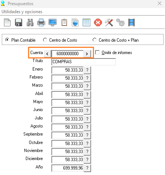Save the budget with the floppy disk icon
165x175 pixels.
pos(19,22)
